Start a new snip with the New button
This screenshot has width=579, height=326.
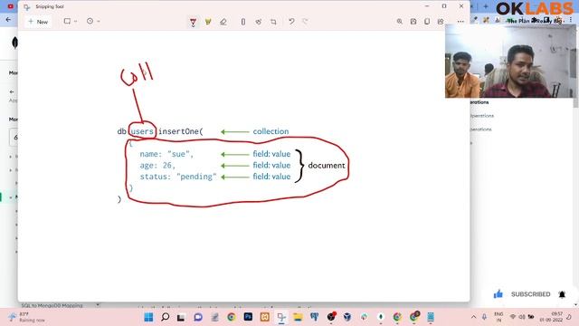(38, 22)
